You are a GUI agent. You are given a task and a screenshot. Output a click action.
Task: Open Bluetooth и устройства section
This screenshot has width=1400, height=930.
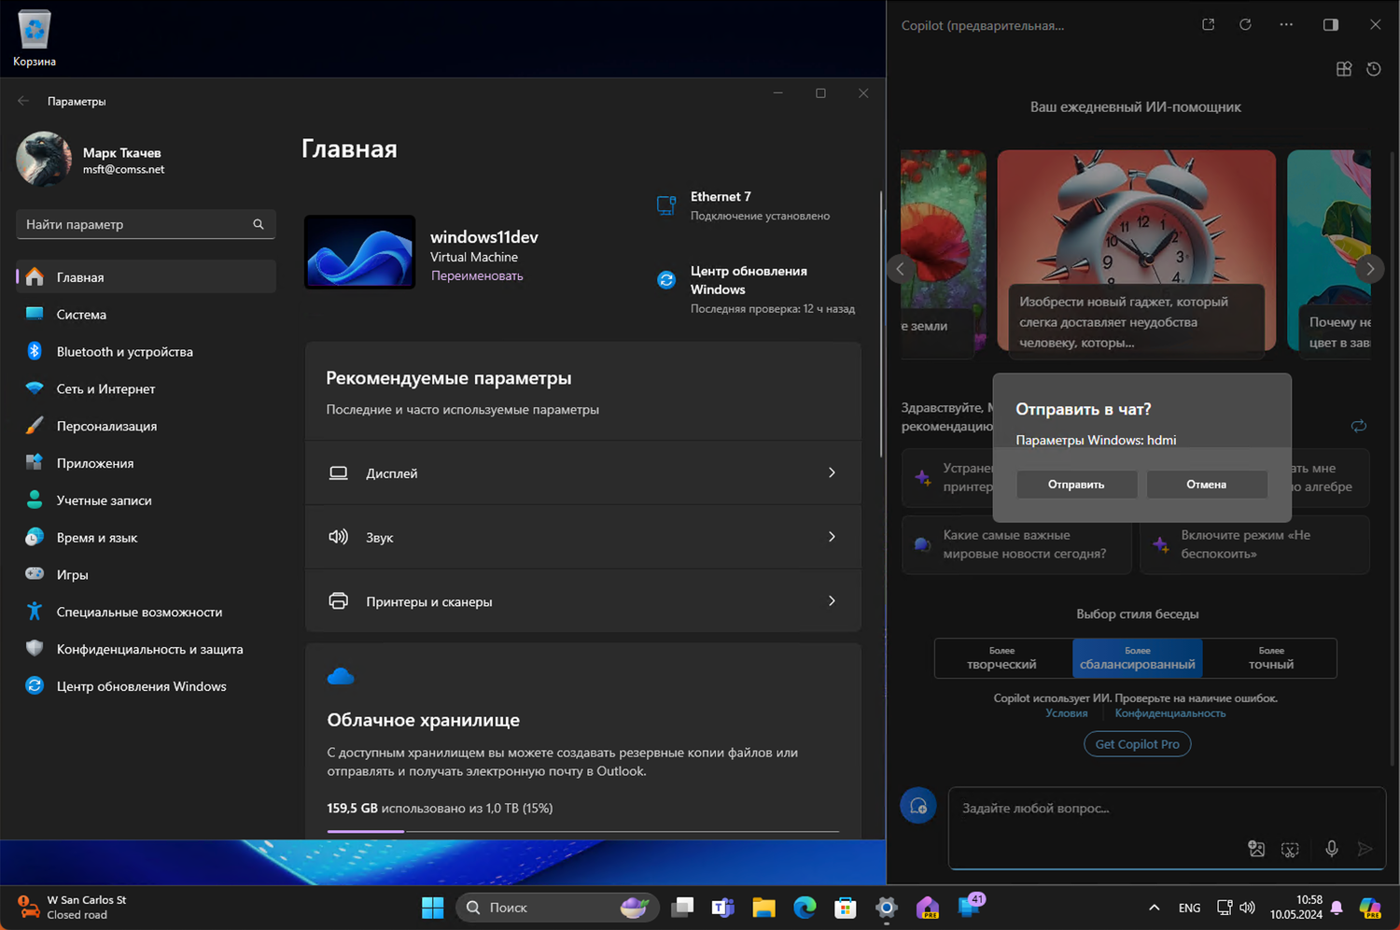coord(147,352)
